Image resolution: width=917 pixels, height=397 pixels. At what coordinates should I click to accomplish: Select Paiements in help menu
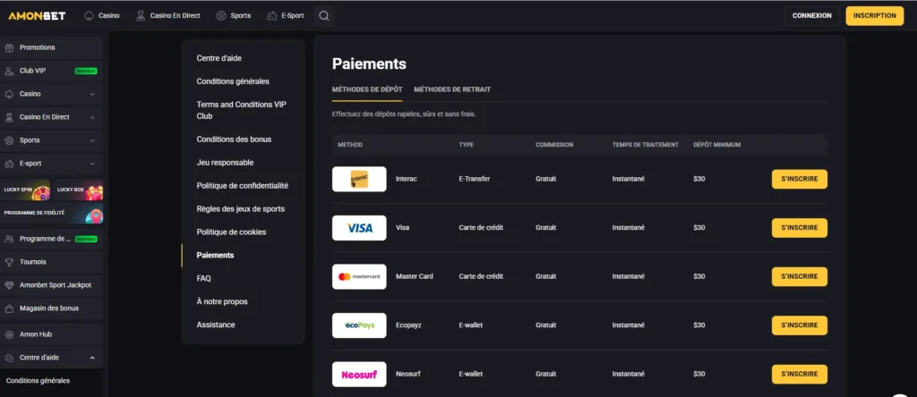click(x=215, y=255)
